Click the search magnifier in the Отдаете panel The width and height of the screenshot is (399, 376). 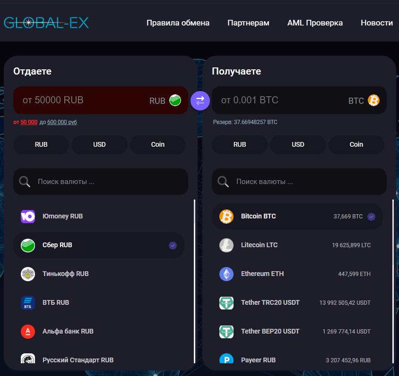pyautogui.click(x=25, y=182)
